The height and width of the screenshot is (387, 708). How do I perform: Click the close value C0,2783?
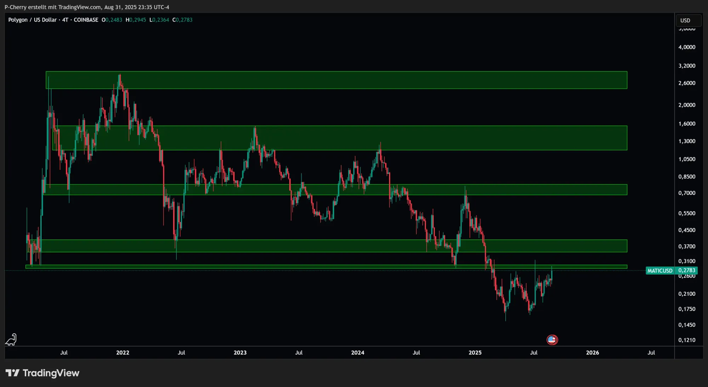point(182,20)
